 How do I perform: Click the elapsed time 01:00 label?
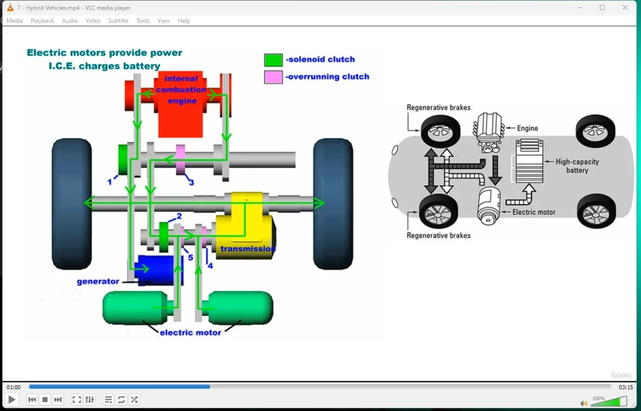point(14,387)
